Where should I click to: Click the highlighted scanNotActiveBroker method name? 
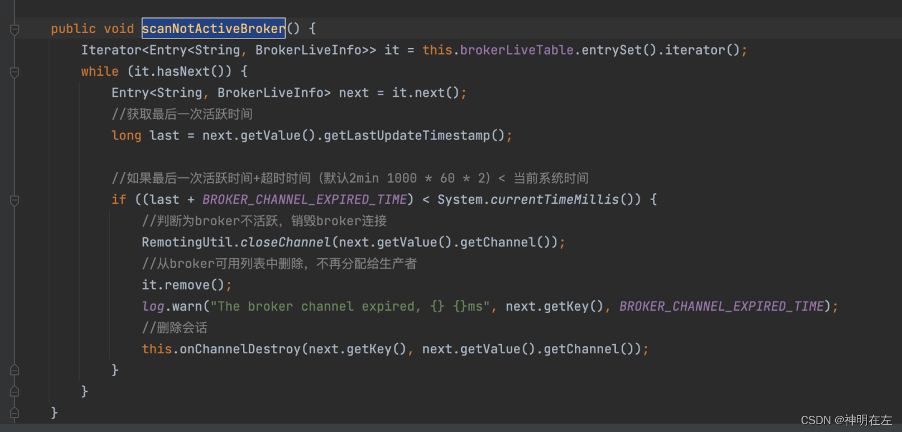pos(213,28)
